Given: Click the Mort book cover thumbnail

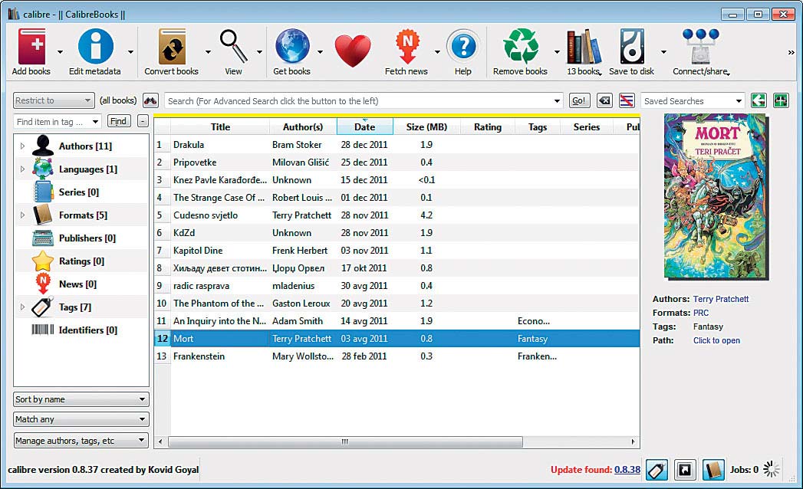Looking at the screenshot, I should [x=716, y=197].
